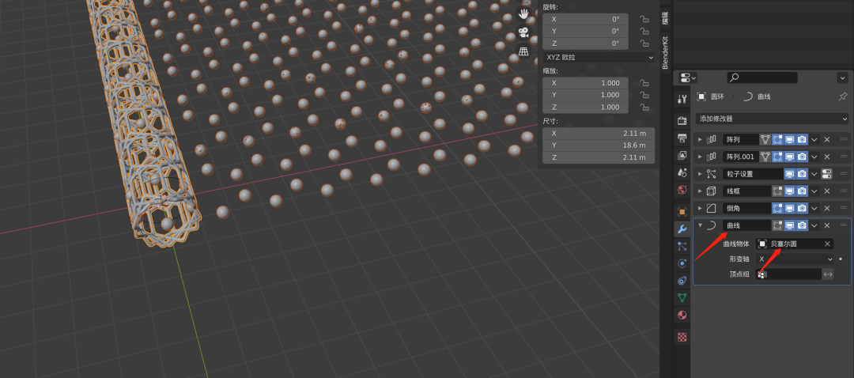Expand the 阵列.001 modifier panel

[700, 157]
